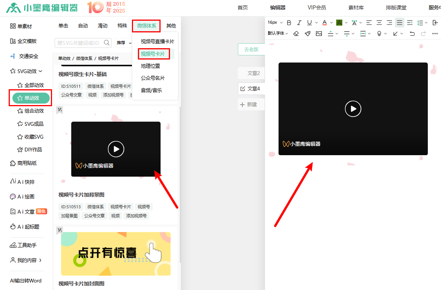This screenshot has height=290, width=441.
Task: Expand the 推荐 sort dropdown
Action: coord(124,43)
